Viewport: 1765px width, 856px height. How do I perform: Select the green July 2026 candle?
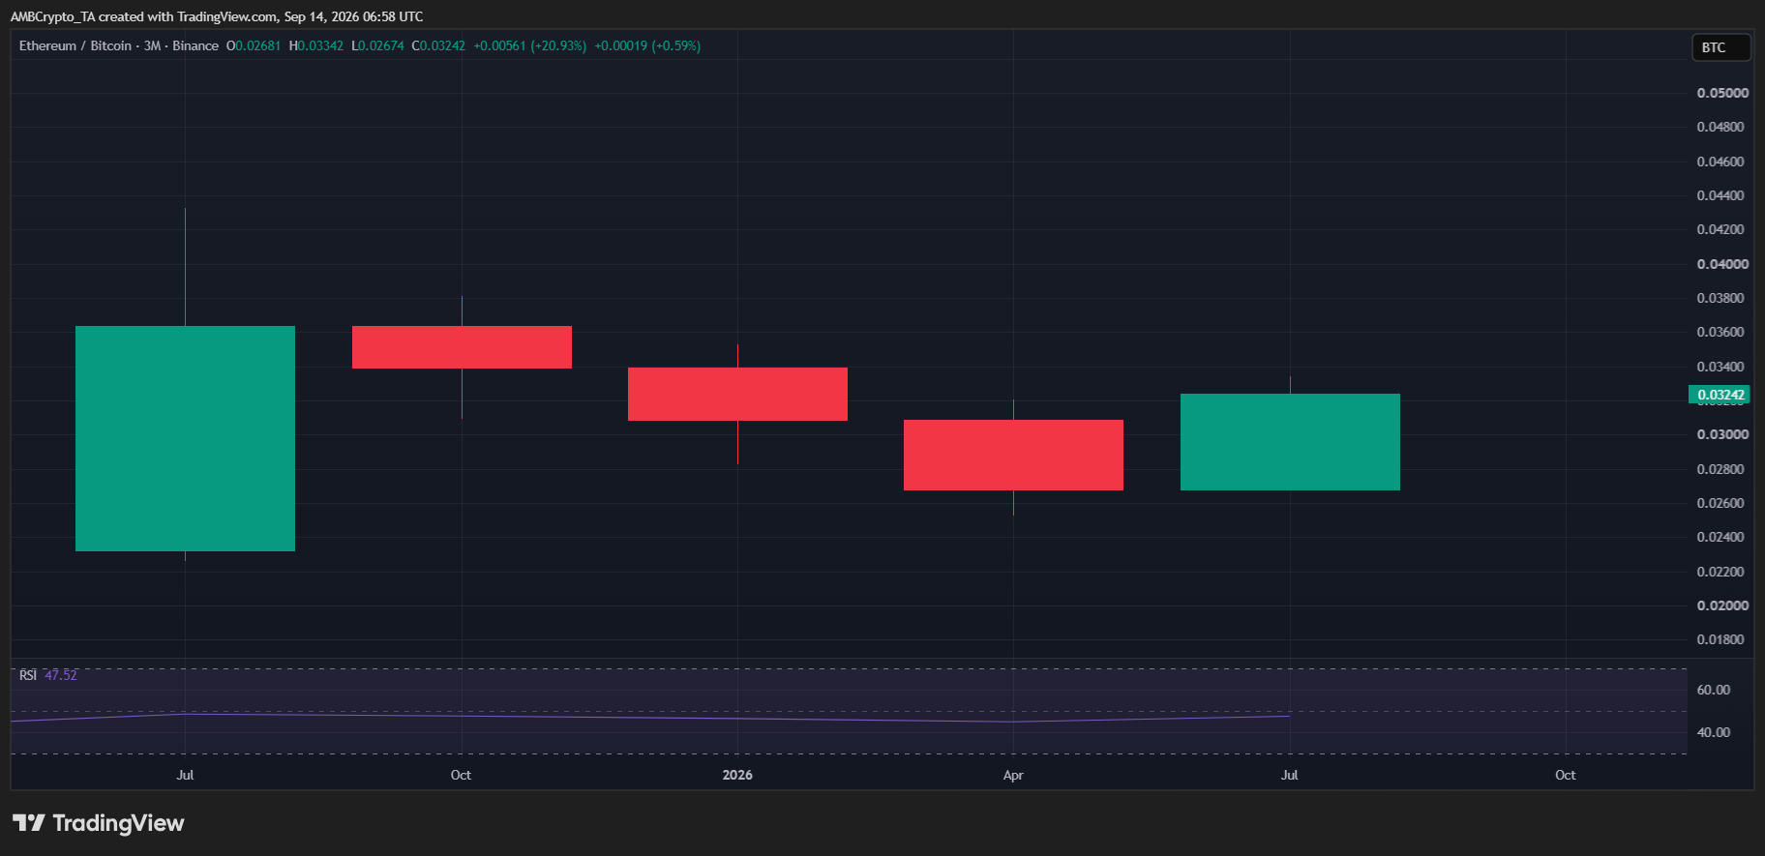tap(1290, 442)
